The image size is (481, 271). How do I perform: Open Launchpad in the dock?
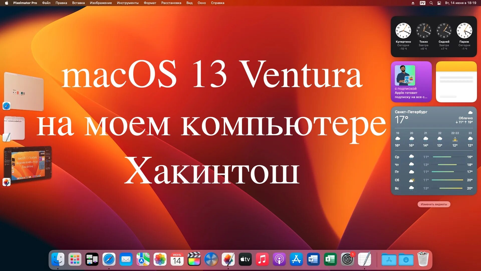tap(75, 259)
